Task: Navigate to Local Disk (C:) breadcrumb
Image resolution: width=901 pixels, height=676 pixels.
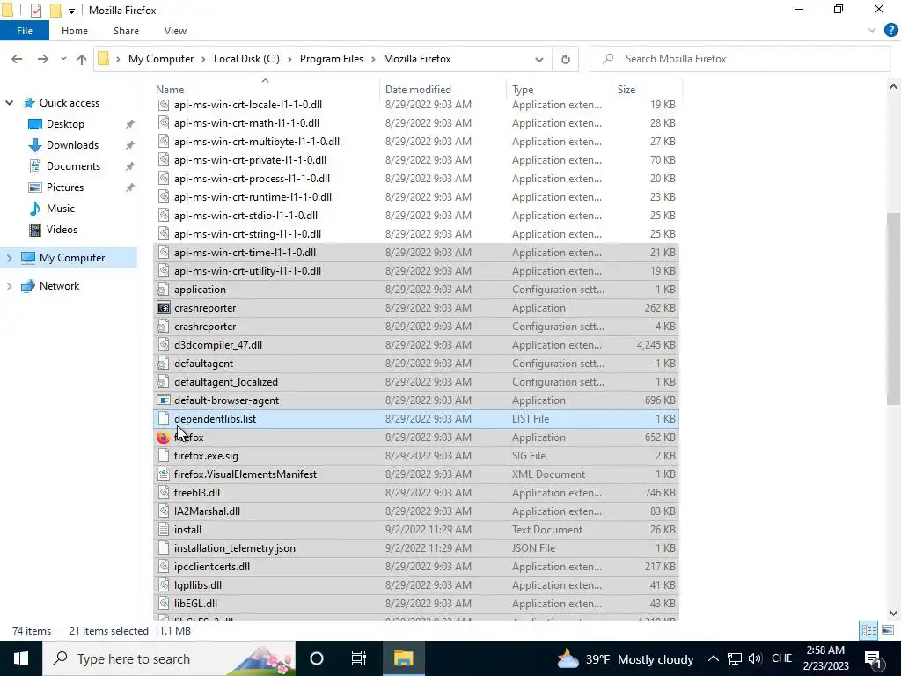Action: pyautogui.click(x=246, y=59)
